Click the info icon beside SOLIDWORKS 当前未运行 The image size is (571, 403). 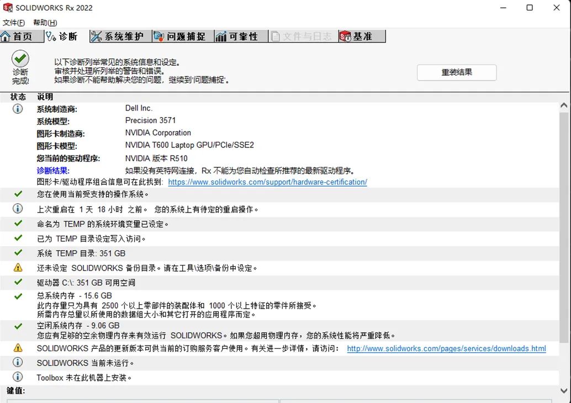pyautogui.click(x=18, y=362)
